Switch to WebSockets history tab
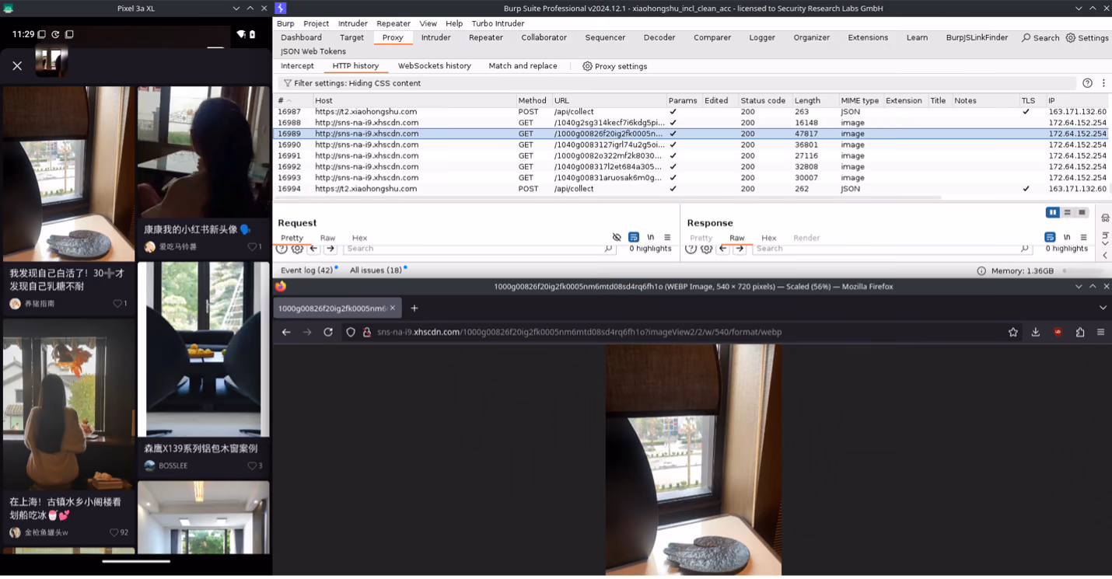 434,66
